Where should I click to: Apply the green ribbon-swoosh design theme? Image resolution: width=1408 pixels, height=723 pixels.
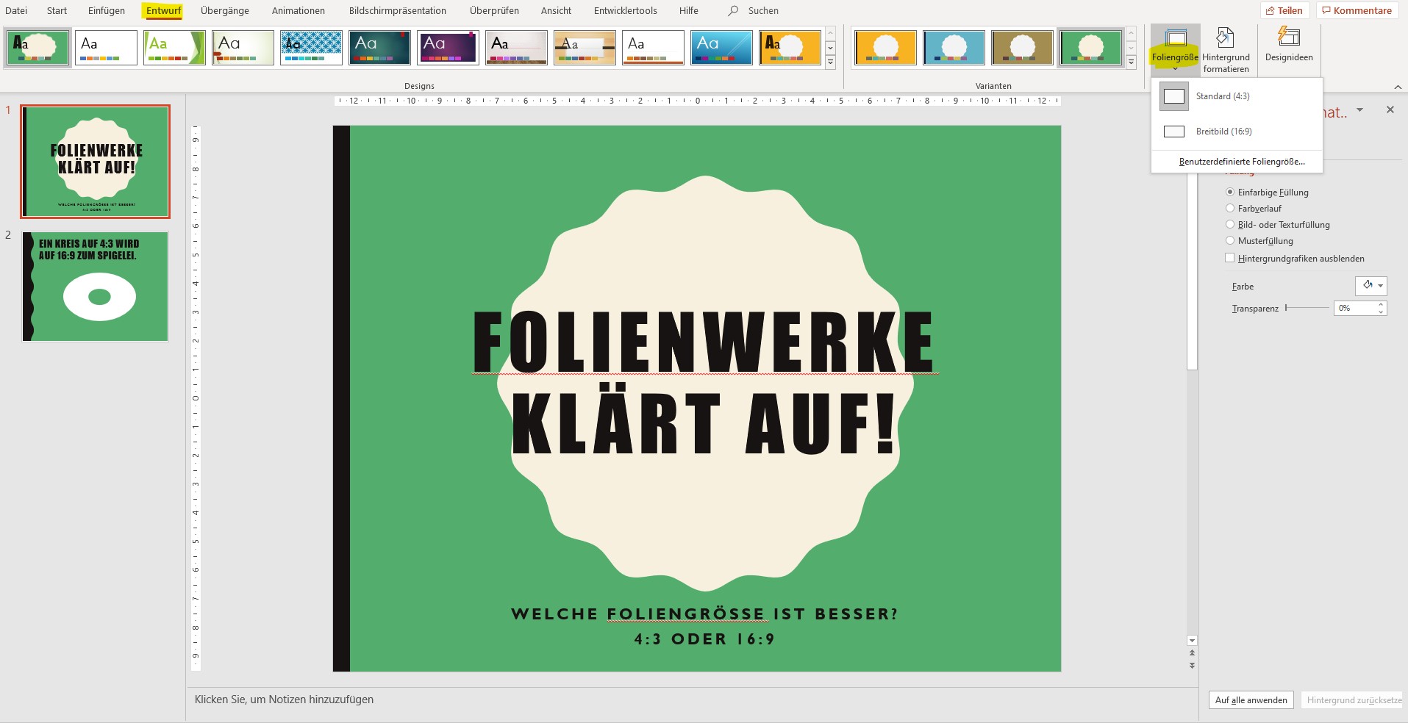(174, 48)
